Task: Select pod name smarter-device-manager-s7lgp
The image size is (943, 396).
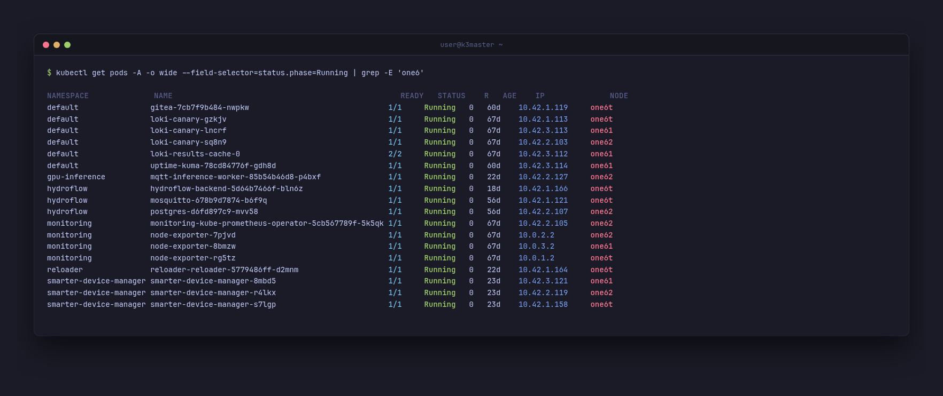Action: pyautogui.click(x=213, y=305)
